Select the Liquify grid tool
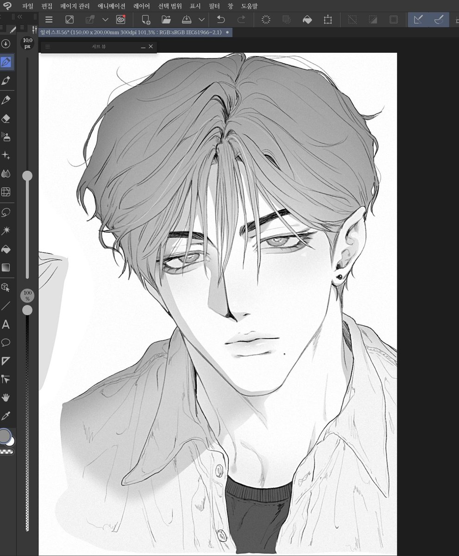 click(6, 192)
